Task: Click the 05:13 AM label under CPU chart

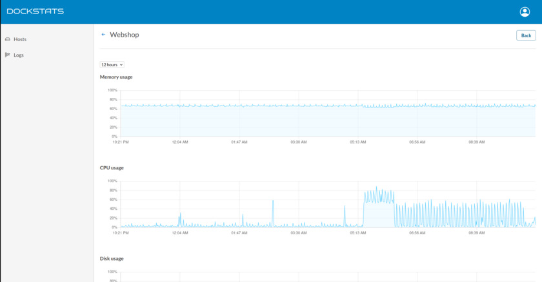Action: pos(358,232)
